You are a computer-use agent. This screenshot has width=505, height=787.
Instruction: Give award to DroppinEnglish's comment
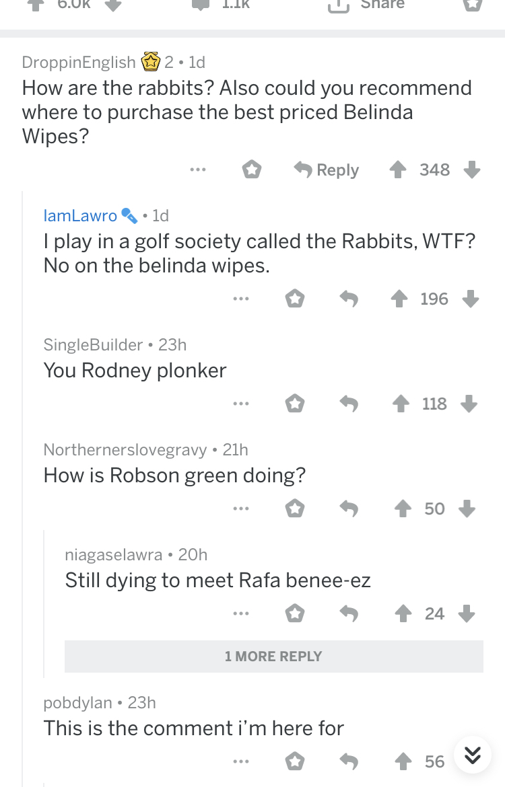[252, 170]
